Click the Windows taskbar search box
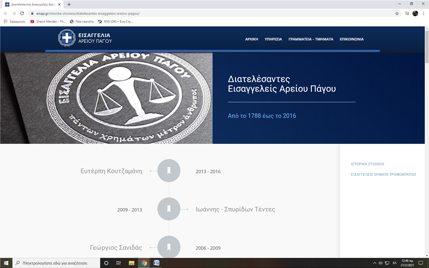 click(x=57, y=263)
